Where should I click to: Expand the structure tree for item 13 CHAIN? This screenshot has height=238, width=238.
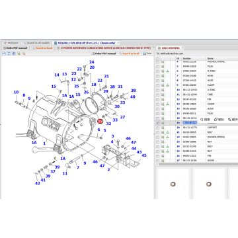[168, 104]
